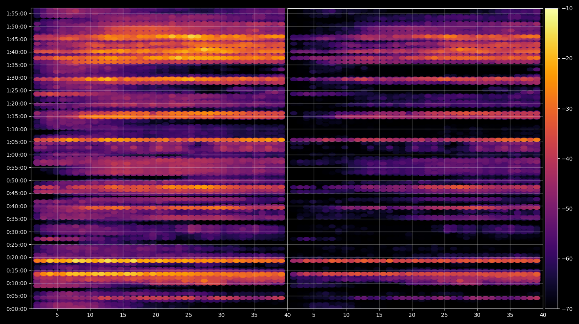Click x-axis label 15 under the right plot
This screenshot has width=579, height=324.
click(x=379, y=315)
